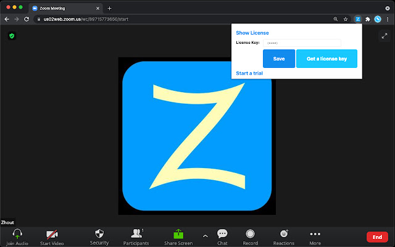Click the dark circle icon right of the tab strip
This screenshot has height=247, width=395.
pos(388,8)
